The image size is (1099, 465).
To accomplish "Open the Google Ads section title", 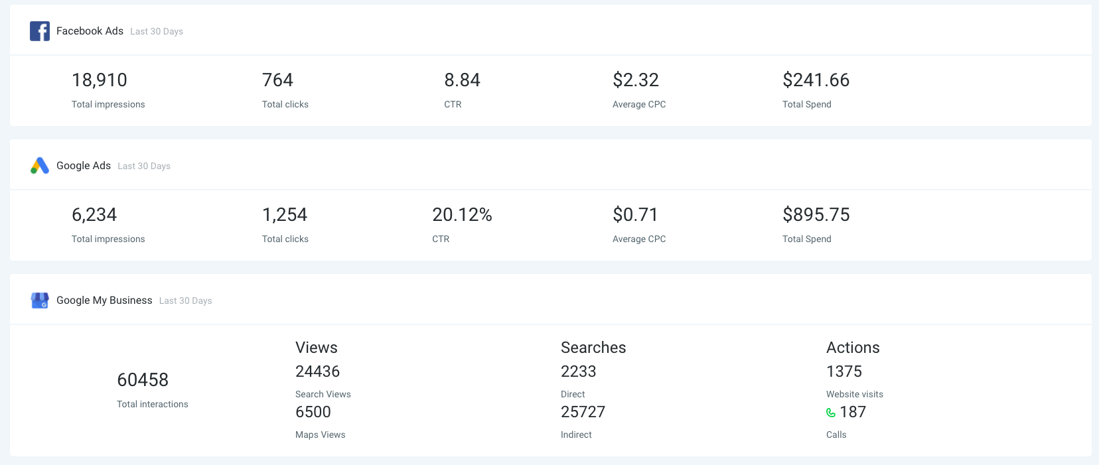I will [84, 166].
